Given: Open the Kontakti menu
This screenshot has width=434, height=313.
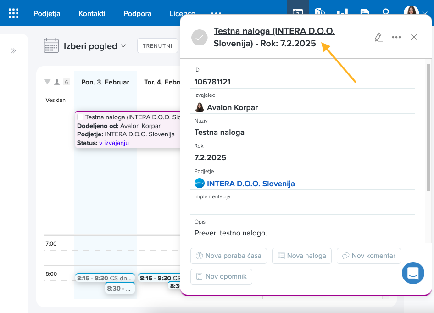Looking at the screenshot, I should (92, 13).
